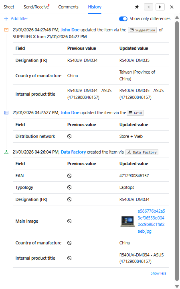
Task: Click the empty-value icon in the Distribution network row
Action: [69, 136]
